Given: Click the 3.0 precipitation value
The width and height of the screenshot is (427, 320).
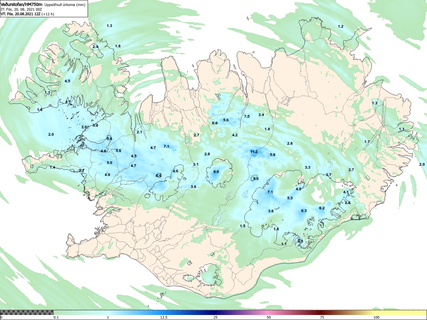Looking at the screenshot, I should [x=84, y=127].
